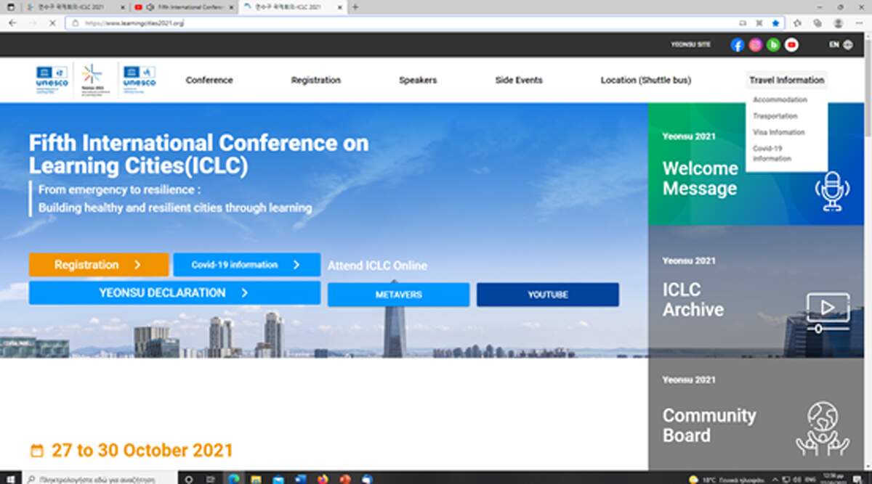Screen dimensions: 872x484
Task: Open the Welcome Message tile
Action: pos(756,165)
